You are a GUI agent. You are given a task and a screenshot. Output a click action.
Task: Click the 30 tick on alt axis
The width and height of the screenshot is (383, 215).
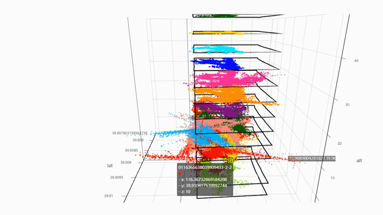pyautogui.click(x=346, y=105)
